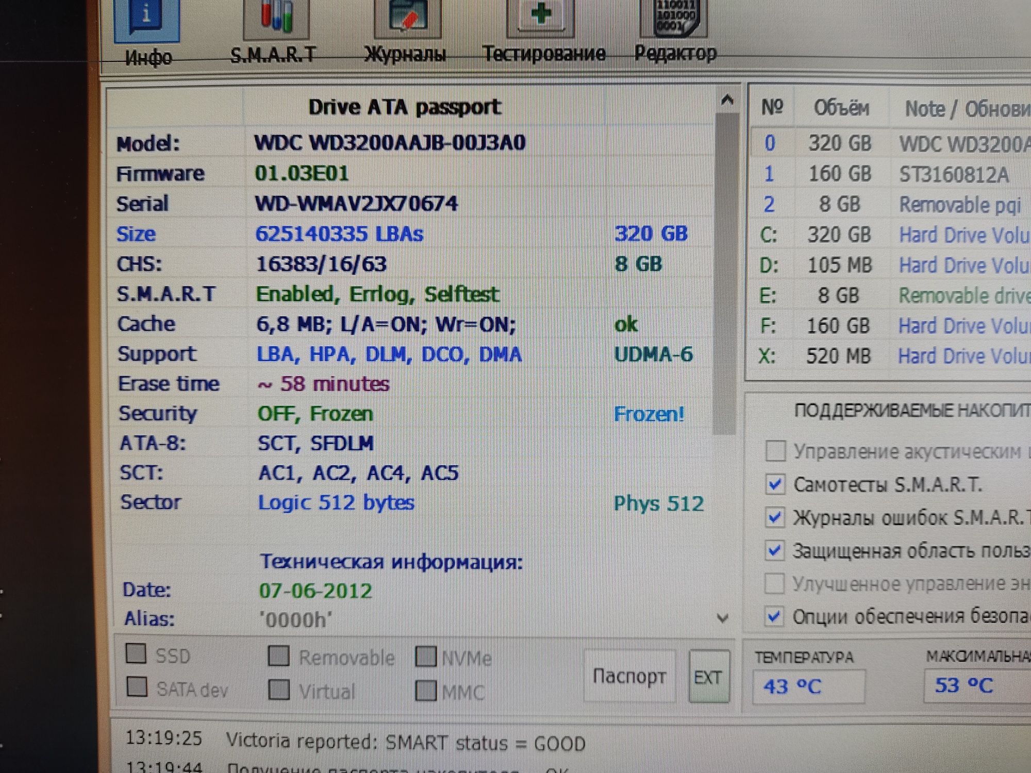Click the Объём column header
The image size is (1031, 773).
coord(841,108)
